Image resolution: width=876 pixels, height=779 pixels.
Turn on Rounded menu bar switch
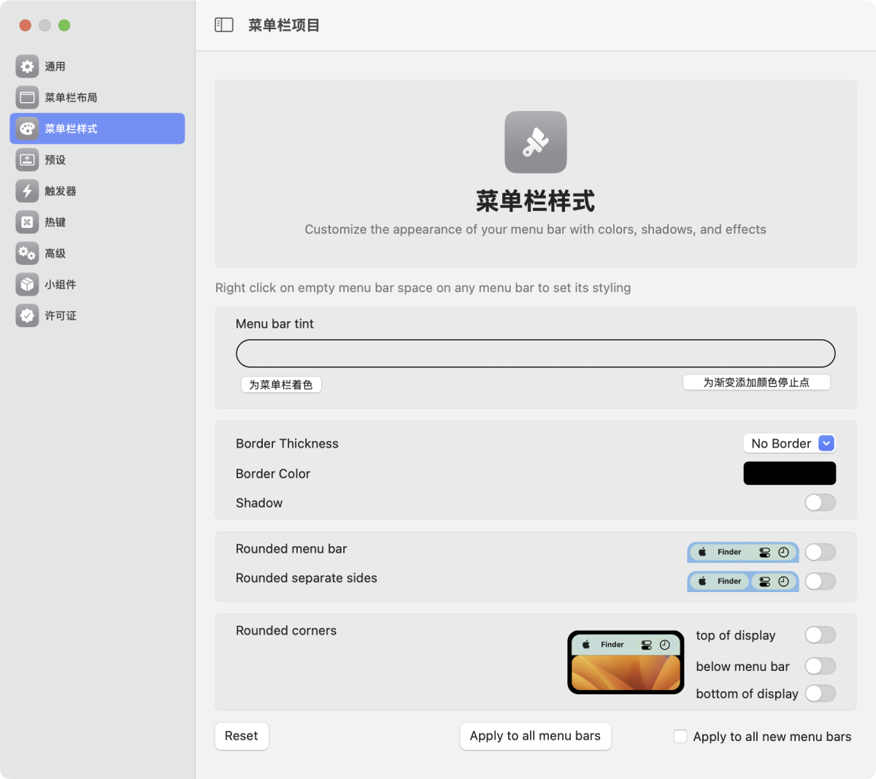pos(820,552)
